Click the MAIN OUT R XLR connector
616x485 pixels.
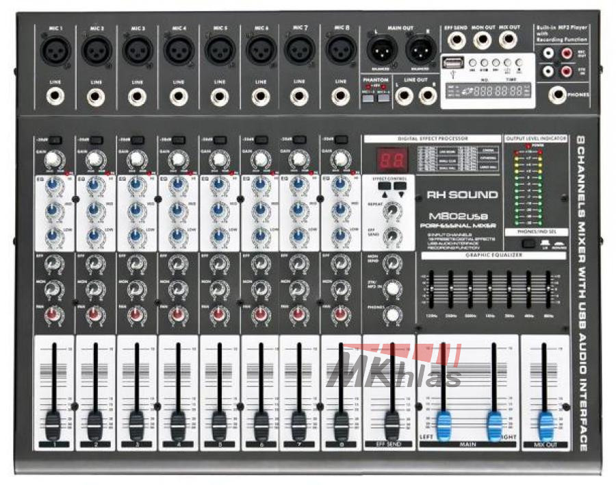pos(421,50)
